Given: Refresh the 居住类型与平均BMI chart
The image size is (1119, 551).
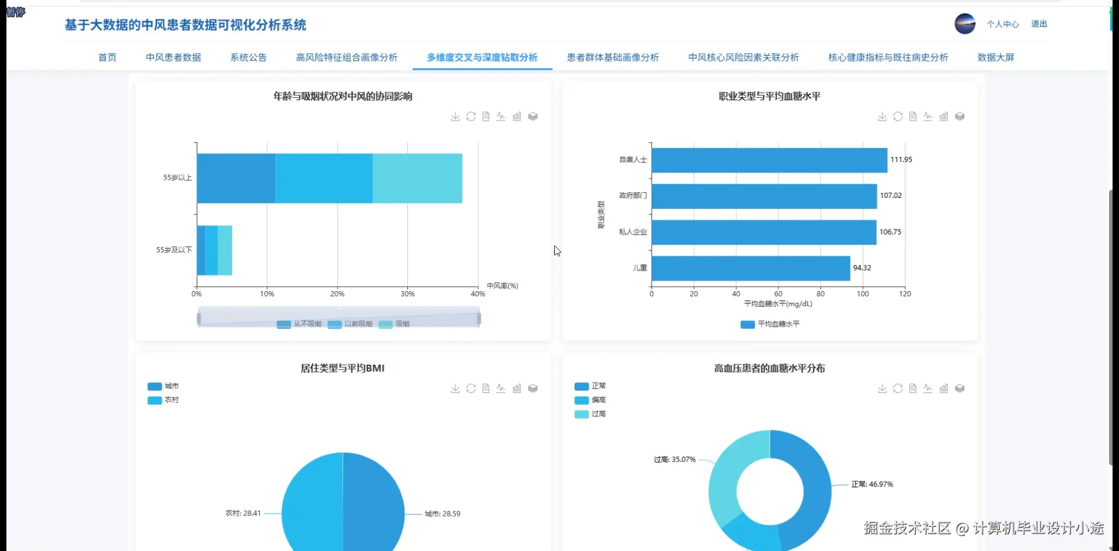Looking at the screenshot, I should pyautogui.click(x=471, y=388).
